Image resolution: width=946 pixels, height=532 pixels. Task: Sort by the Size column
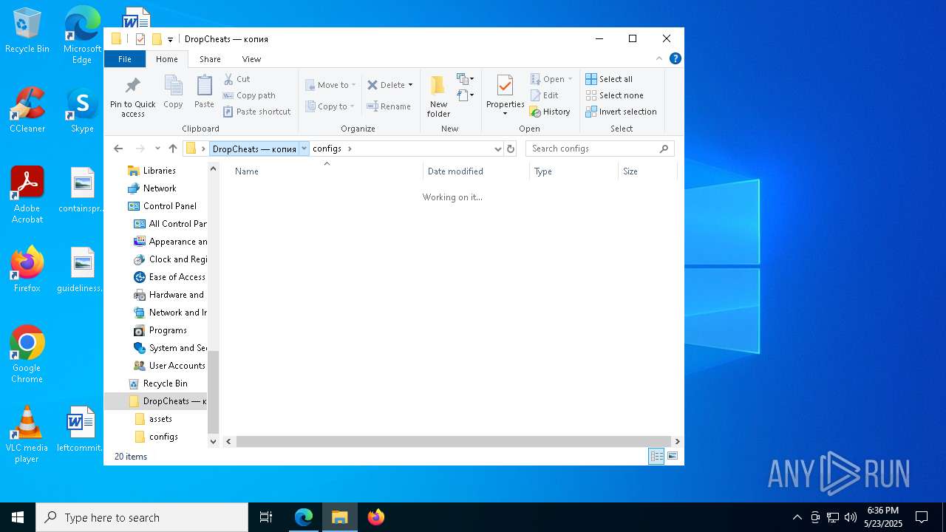[x=647, y=171]
